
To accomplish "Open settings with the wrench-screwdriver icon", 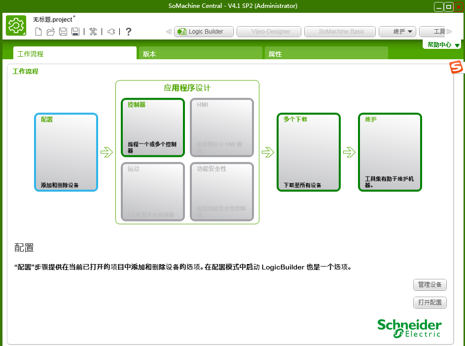I will 93,32.
